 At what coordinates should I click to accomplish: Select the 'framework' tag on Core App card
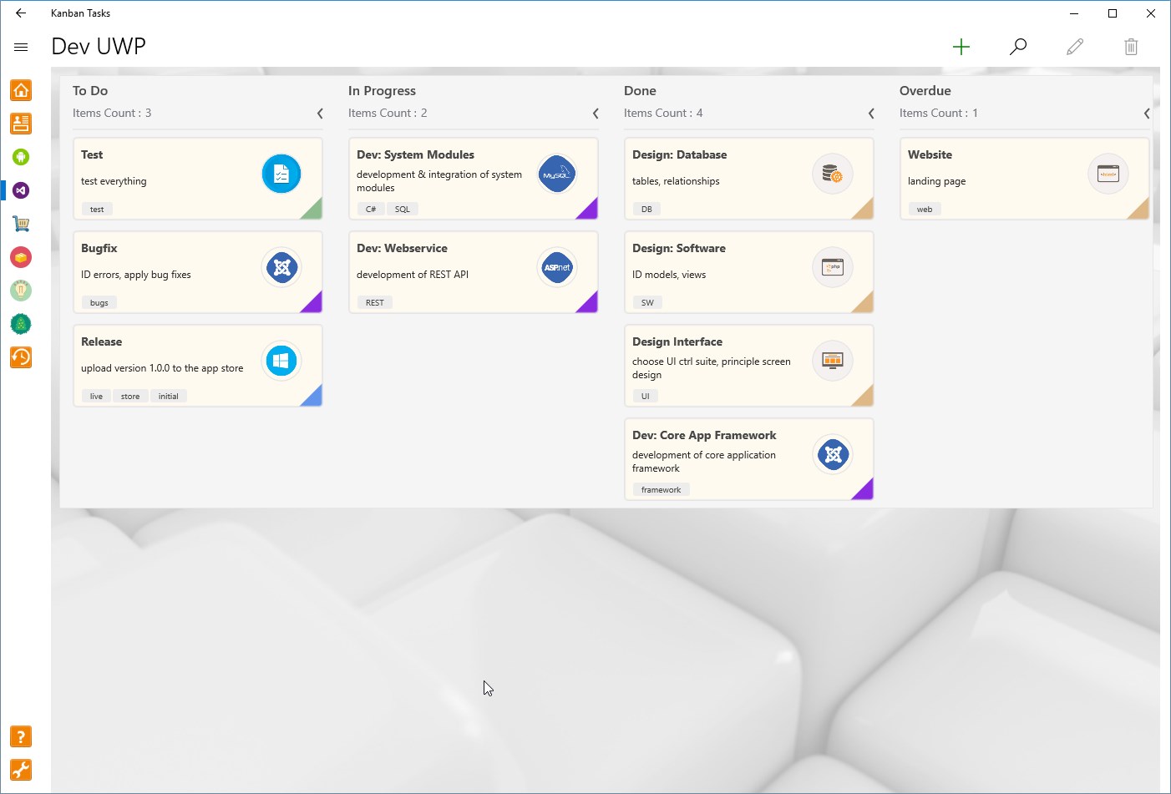click(x=662, y=490)
